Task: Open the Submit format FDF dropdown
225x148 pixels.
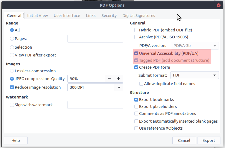Action: pyautogui.click(x=195, y=75)
